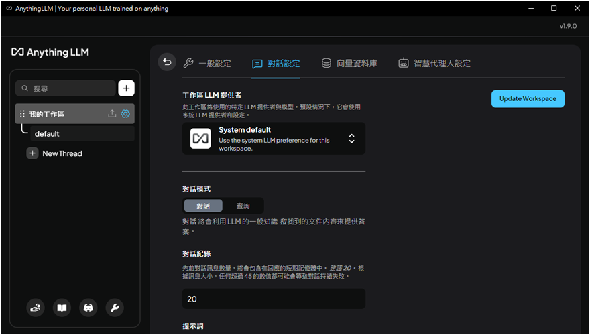The width and height of the screenshot is (590, 335).
Task: Open workspace settings gear icon
Action: [x=125, y=114]
